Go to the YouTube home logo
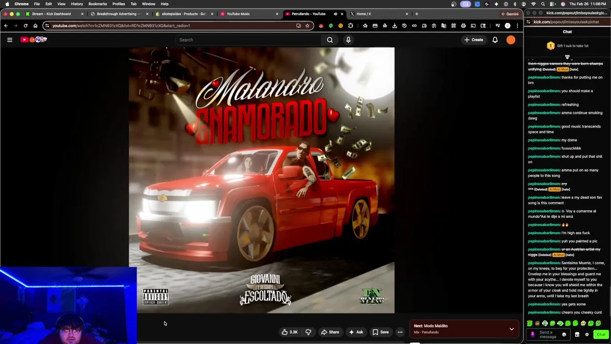This screenshot has width=611, height=344. [34, 40]
